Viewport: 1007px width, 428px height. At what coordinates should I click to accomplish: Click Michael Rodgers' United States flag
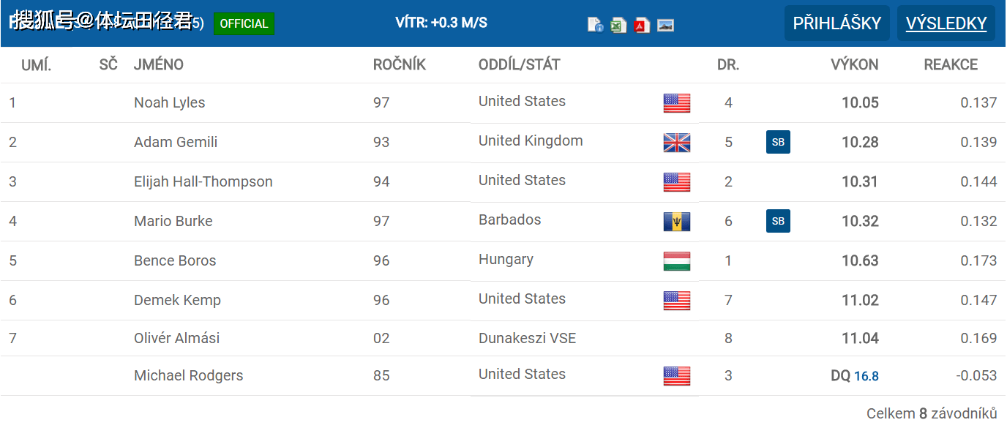coord(676,376)
